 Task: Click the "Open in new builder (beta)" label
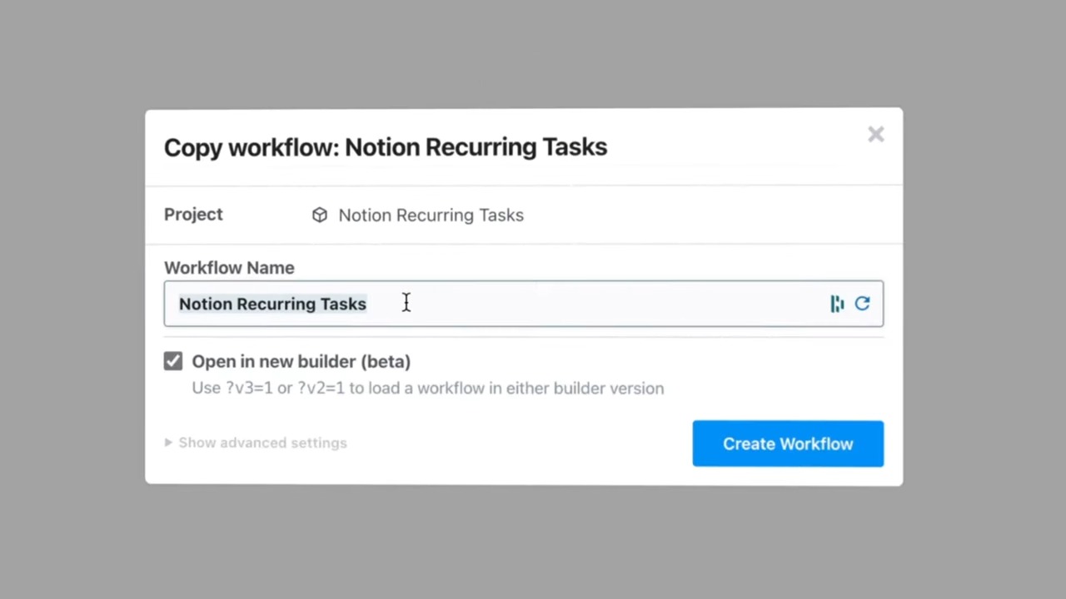[x=301, y=361]
